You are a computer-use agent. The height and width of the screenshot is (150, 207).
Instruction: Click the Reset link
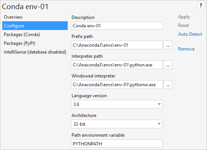point(183,25)
